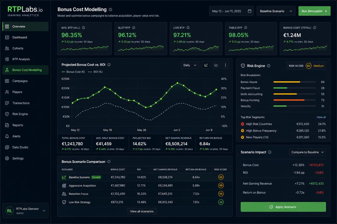Image resolution: width=337 pixels, height=224 pixels.
Task: Open the chart three-dot options menu
Action: (x=226, y=65)
